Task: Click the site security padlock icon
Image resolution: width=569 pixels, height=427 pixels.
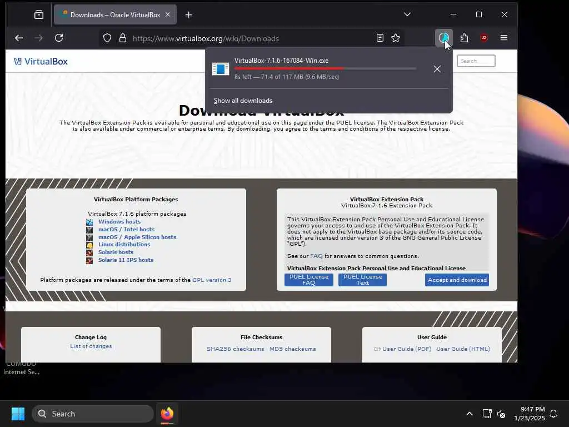Action: [123, 38]
